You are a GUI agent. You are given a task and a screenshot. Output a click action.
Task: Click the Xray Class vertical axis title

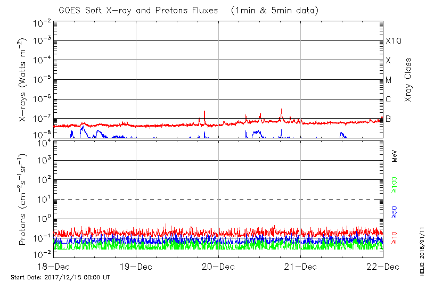(x=408, y=80)
